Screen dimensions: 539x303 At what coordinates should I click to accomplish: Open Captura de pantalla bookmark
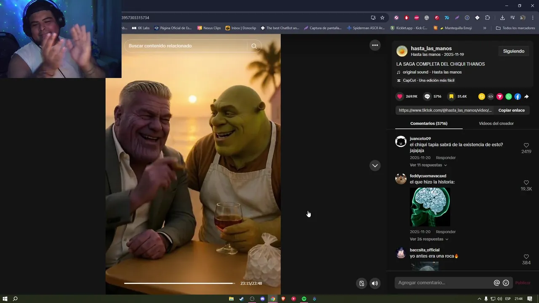point(323,28)
